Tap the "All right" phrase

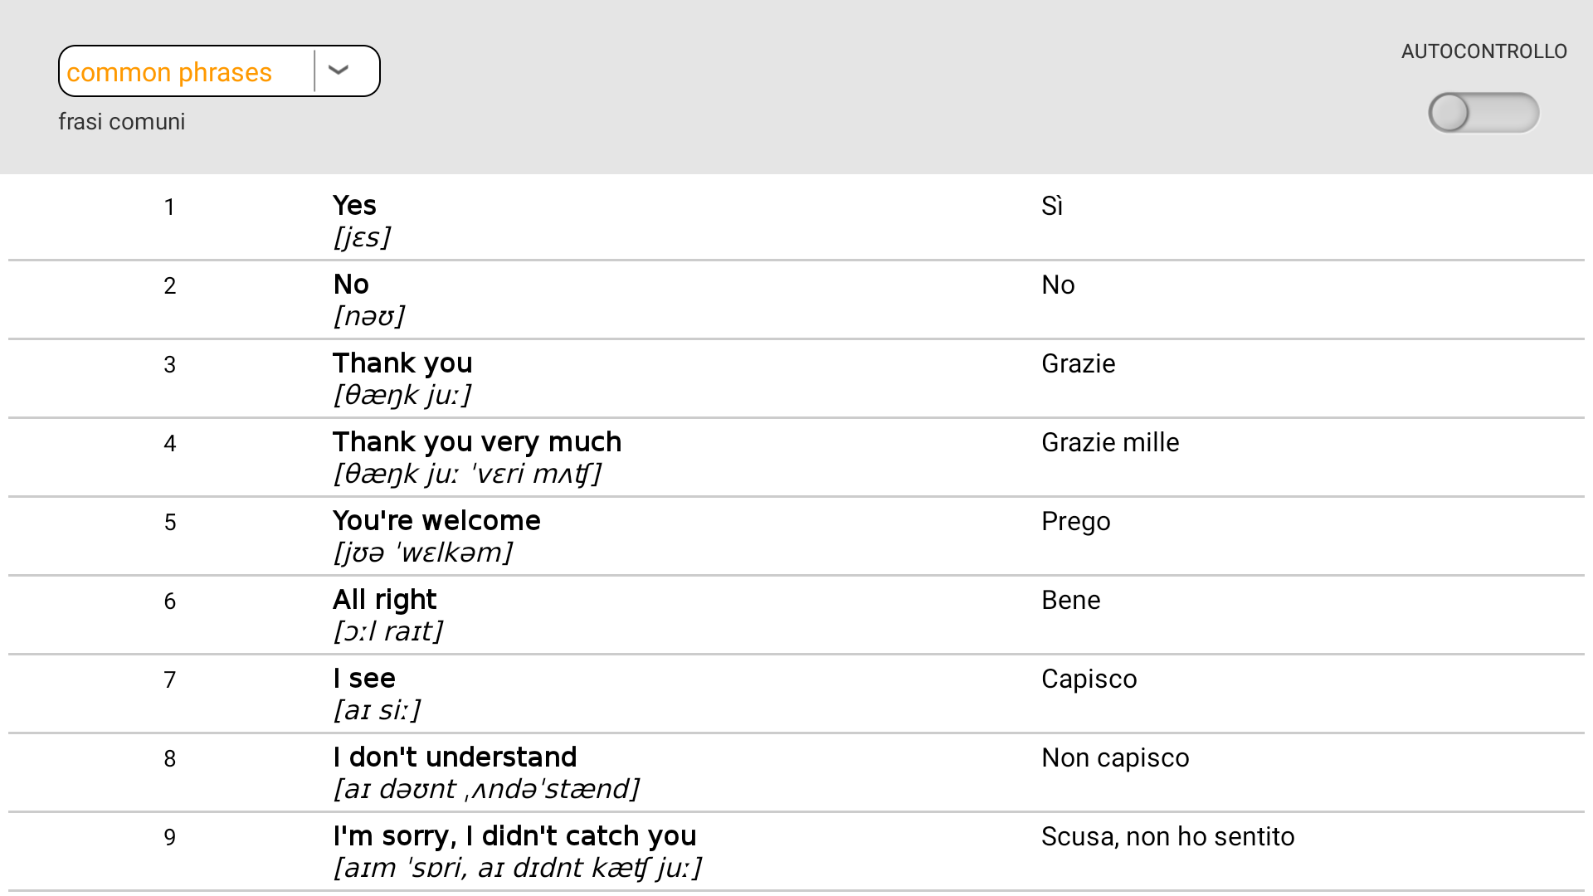click(x=384, y=600)
